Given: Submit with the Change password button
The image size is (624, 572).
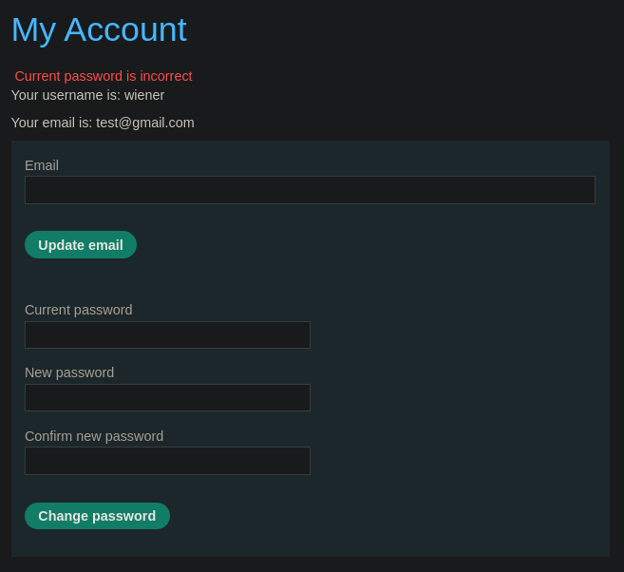Looking at the screenshot, I should tap(97, 516).
